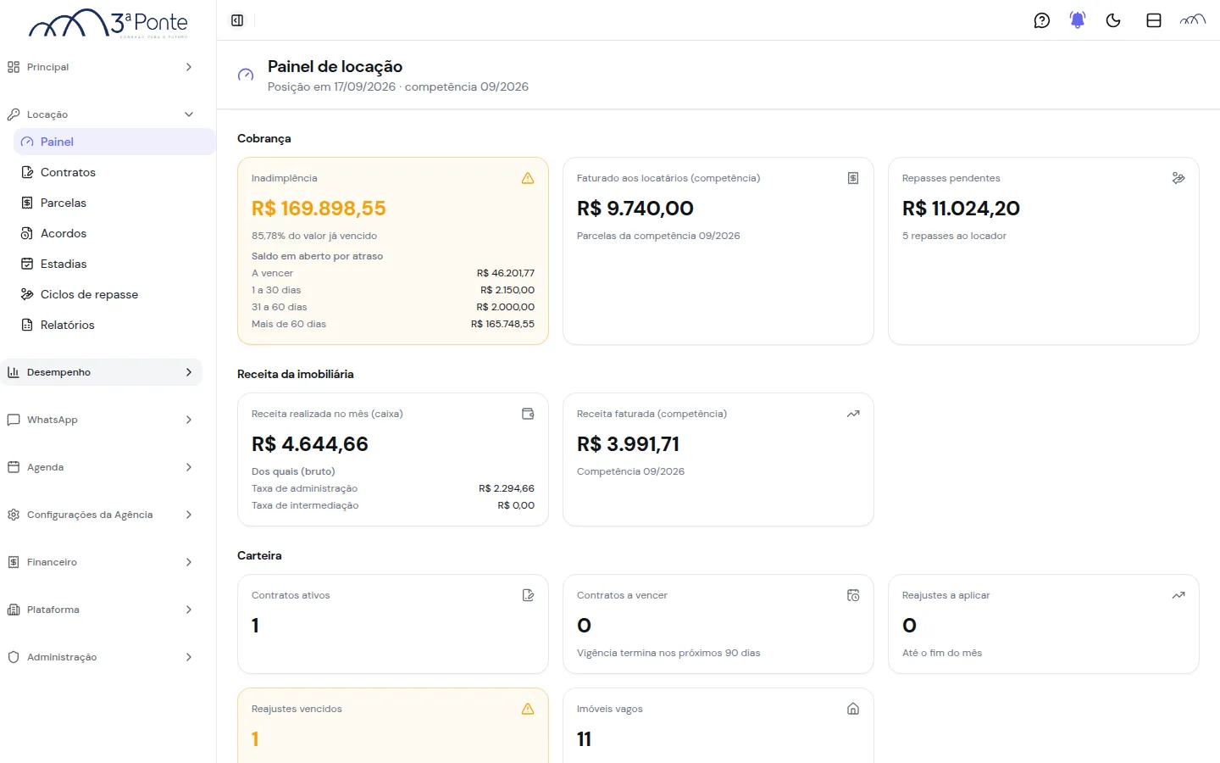Click the Taxa de administração row
1220x763 pixels.
pos(393,488)
